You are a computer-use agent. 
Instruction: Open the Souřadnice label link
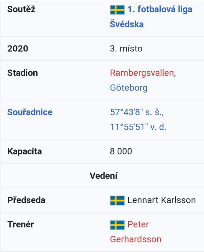pos(30,112)
